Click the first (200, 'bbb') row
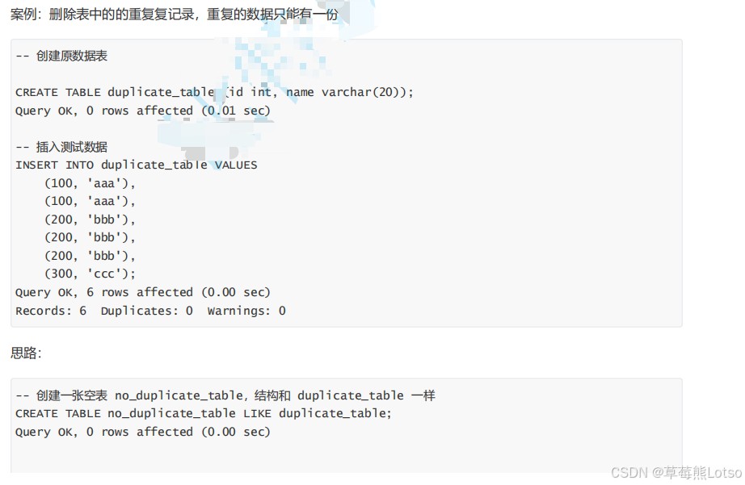745x485 pixels. pos(90,220)
